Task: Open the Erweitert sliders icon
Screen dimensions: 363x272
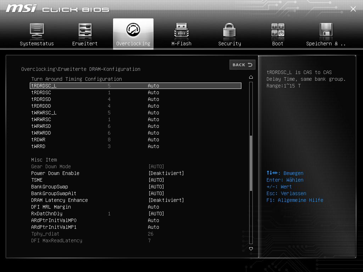Action: pyautogui.click(x=85, y=30)
